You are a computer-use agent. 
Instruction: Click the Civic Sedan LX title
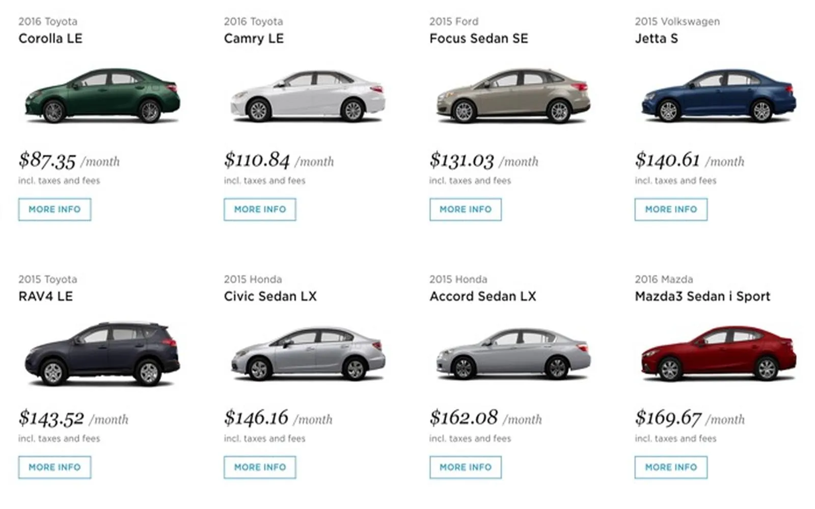pyautogui.click(x=270, y=296)
